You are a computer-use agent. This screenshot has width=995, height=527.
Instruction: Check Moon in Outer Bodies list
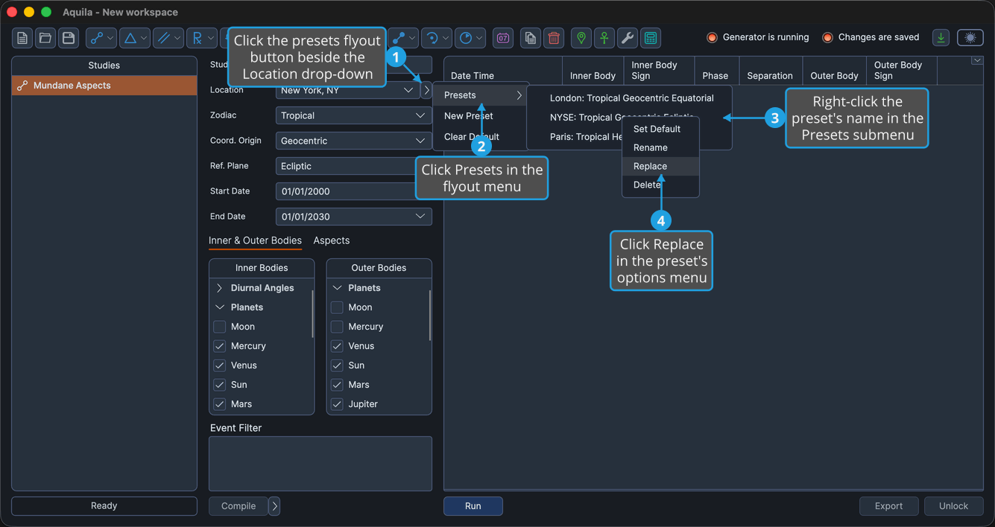337,307
